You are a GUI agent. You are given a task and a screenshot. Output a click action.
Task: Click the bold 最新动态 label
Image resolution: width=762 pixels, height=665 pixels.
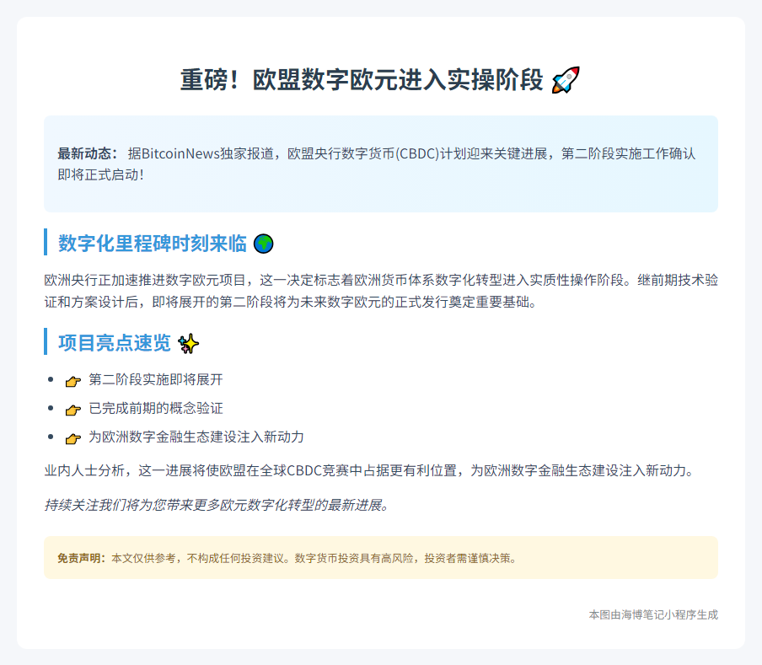(88, 154)
